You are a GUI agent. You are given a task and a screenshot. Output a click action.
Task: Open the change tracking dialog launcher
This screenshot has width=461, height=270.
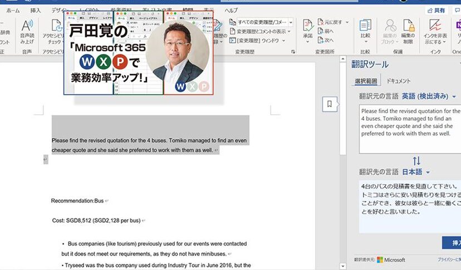293,52
